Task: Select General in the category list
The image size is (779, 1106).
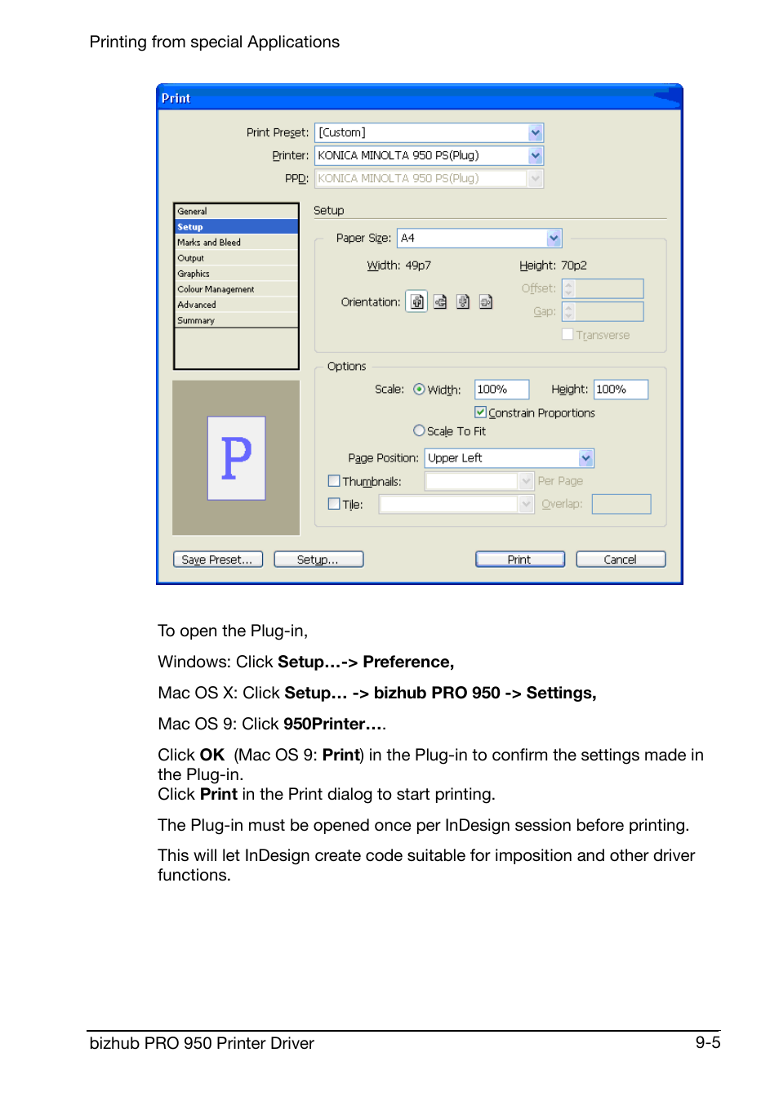Action: point(236,212)
